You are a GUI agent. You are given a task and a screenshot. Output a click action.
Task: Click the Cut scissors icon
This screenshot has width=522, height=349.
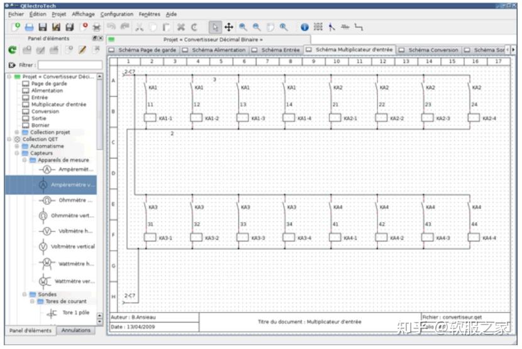139,27
